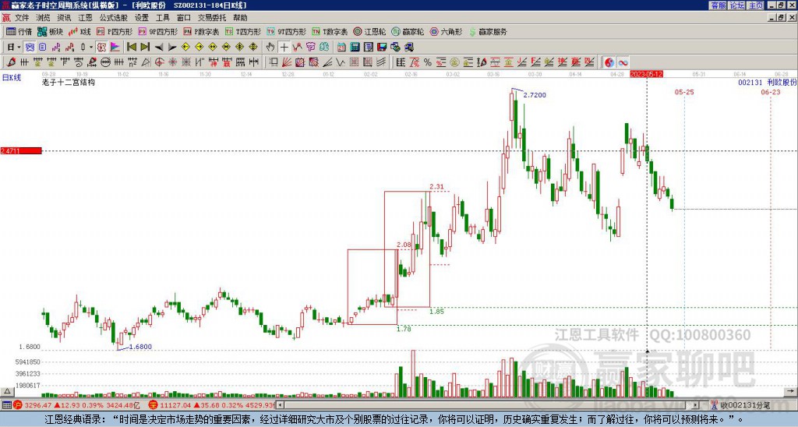This screenshot has height=427, width=798.
Task: Toggle the yin-yang icon
Action: coord(609,62)
